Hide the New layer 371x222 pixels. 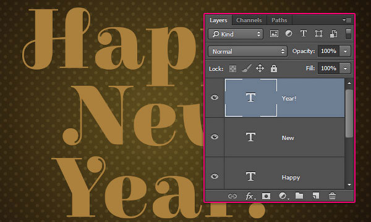coord(215,137)
